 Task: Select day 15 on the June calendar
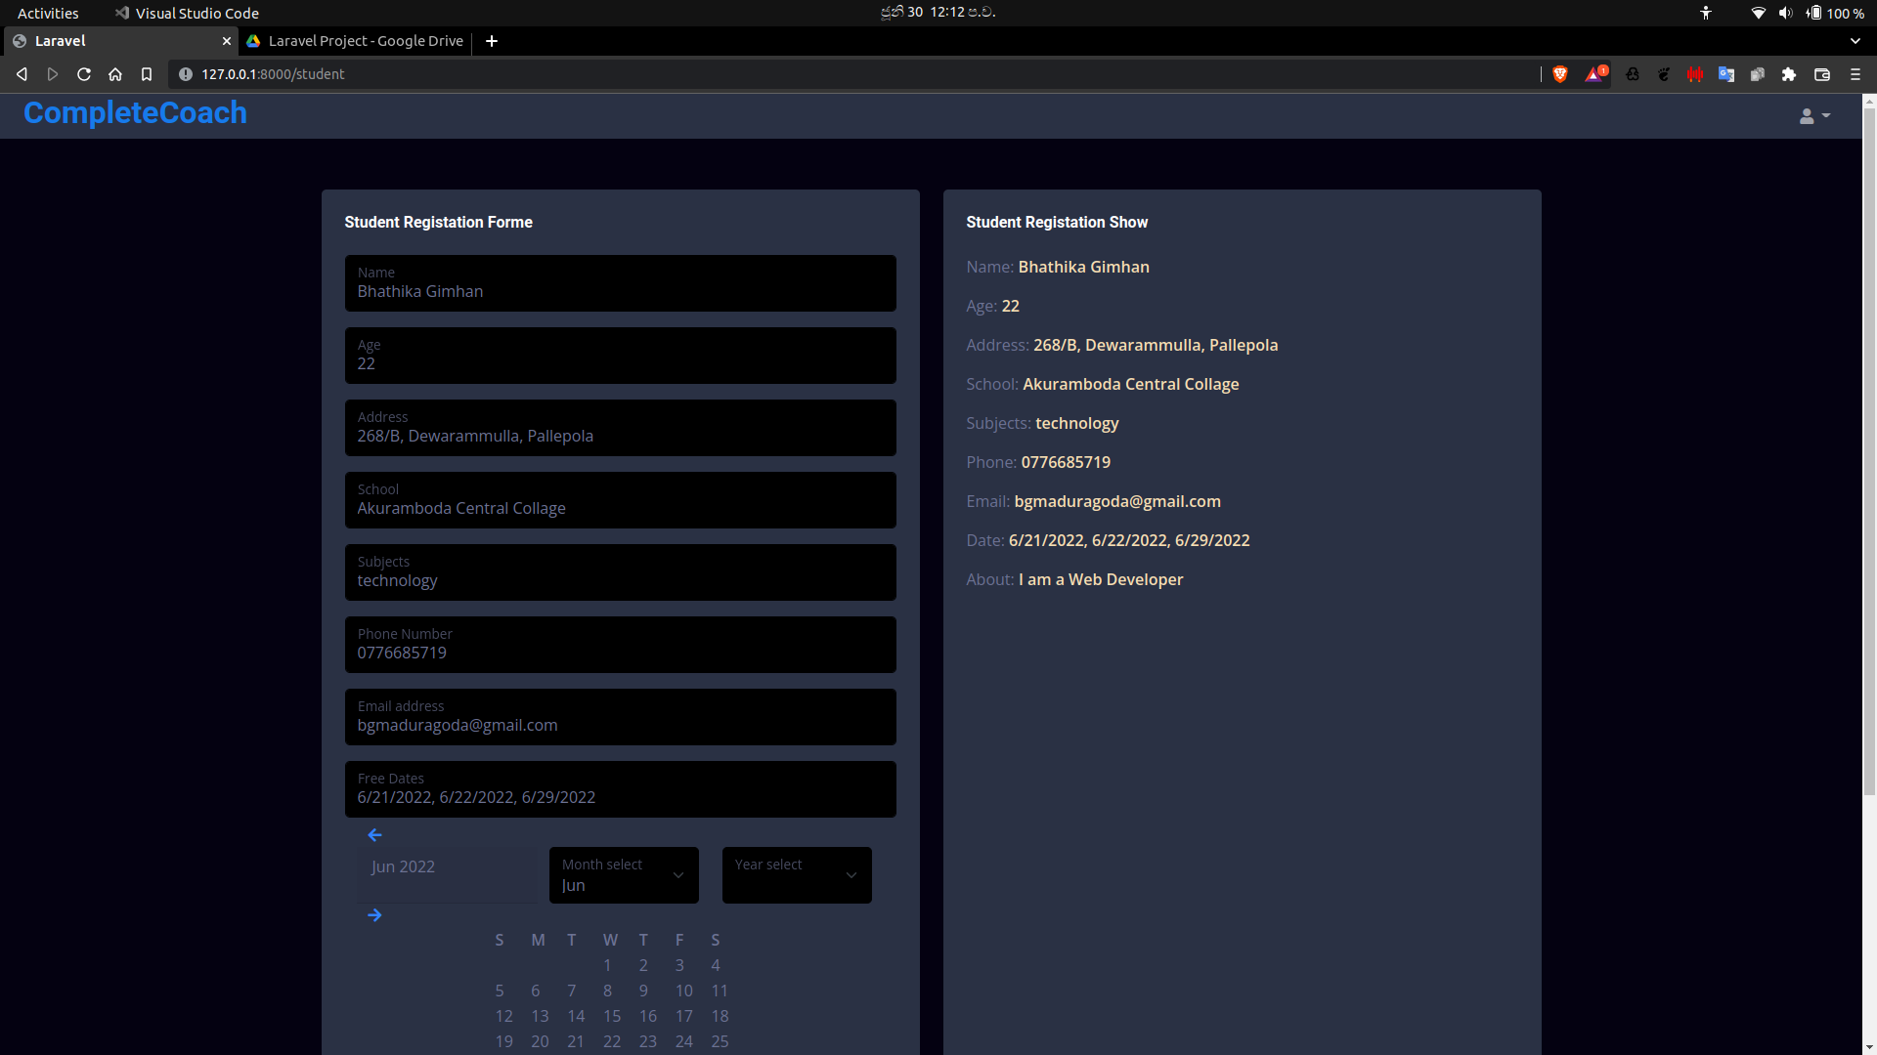pos(611,1016)
